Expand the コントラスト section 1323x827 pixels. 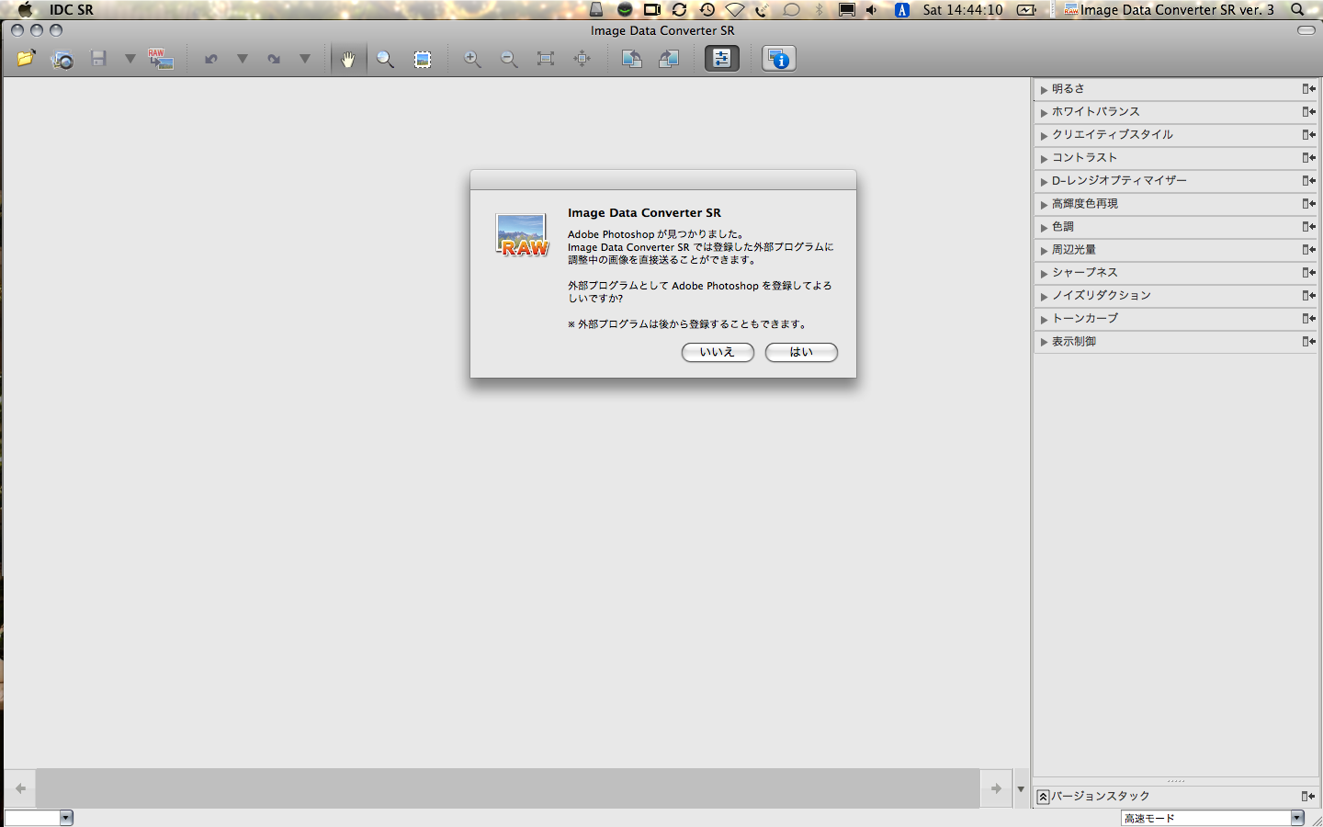[x=1044, y=158]
